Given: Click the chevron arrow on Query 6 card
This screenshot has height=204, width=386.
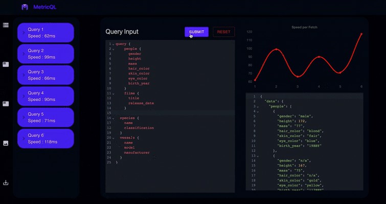Looking at the screenshot, I should coord(23,139).
